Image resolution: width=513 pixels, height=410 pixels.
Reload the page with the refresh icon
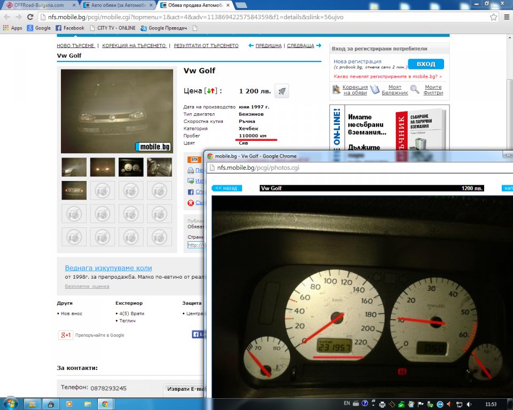(31, 17)
